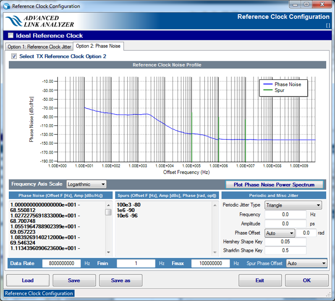Click the bracket icon under the header title
This screenshot has height=301, width=335.
328,26
